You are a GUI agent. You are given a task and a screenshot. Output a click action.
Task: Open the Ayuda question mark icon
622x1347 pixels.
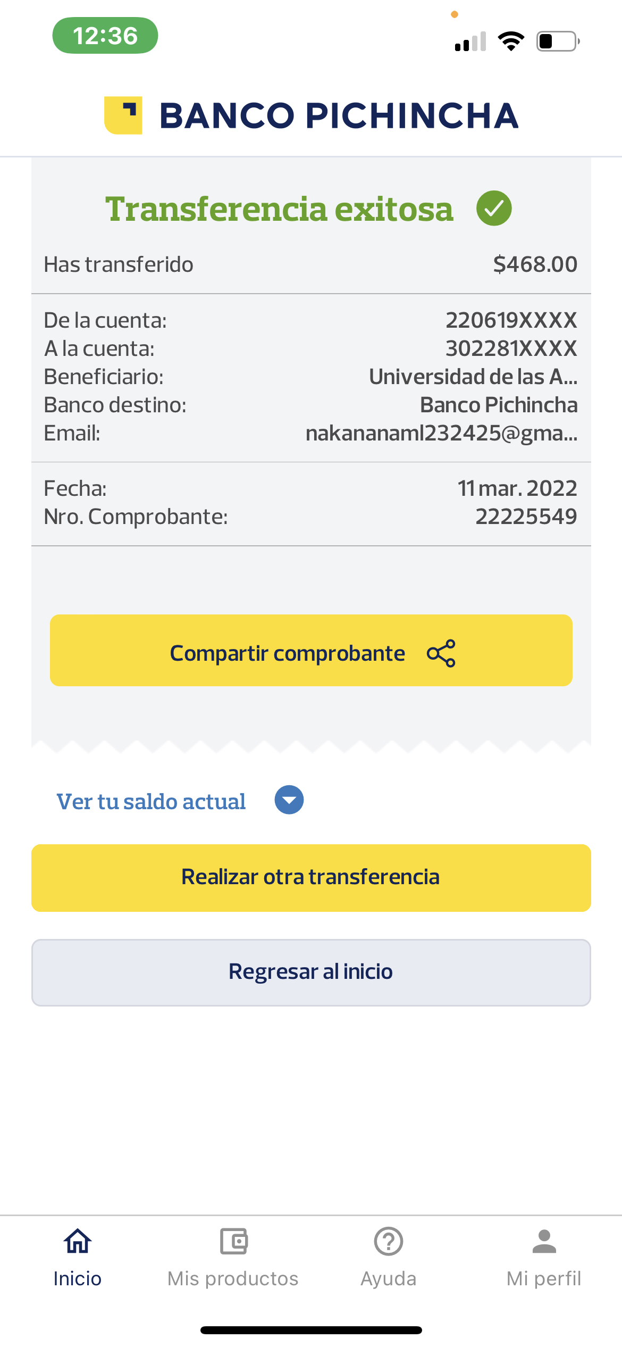[x=389, y=1242]
